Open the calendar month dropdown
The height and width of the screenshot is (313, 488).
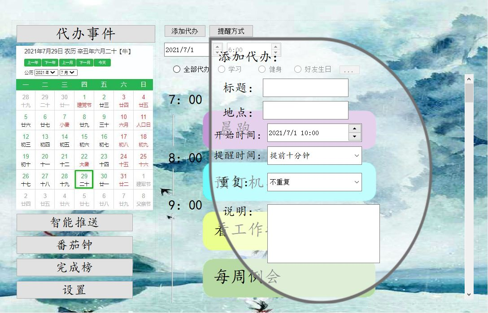coord(69,72)
